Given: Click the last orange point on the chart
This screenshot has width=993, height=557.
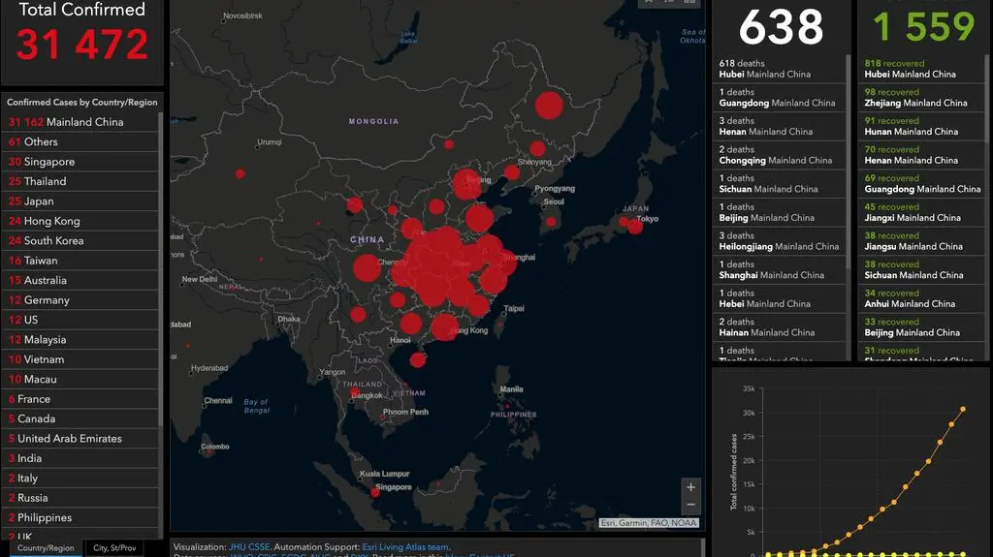Looking at the screenshot, I should pyautogui.click(x=963, y=409).
